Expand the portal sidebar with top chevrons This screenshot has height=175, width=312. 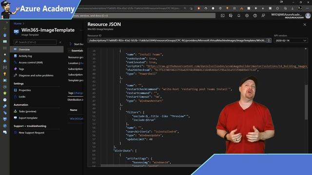point(6,22)
